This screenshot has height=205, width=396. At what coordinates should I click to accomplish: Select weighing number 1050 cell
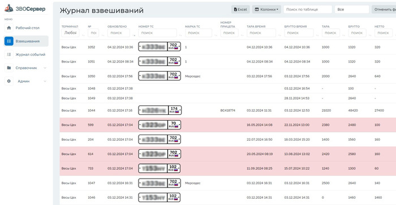92,76
